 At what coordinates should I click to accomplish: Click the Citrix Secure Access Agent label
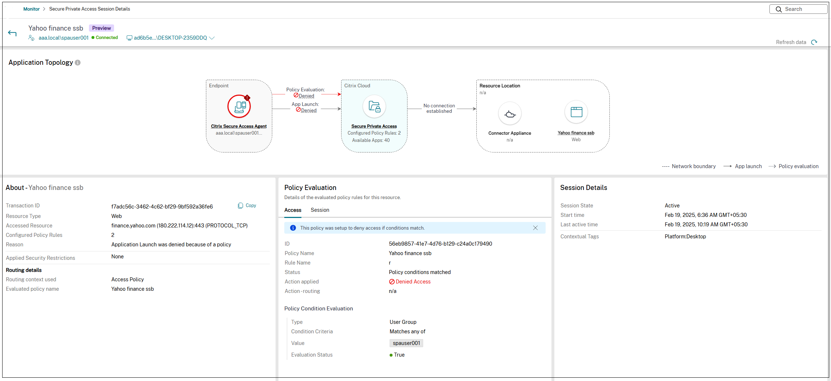(239, 126)
